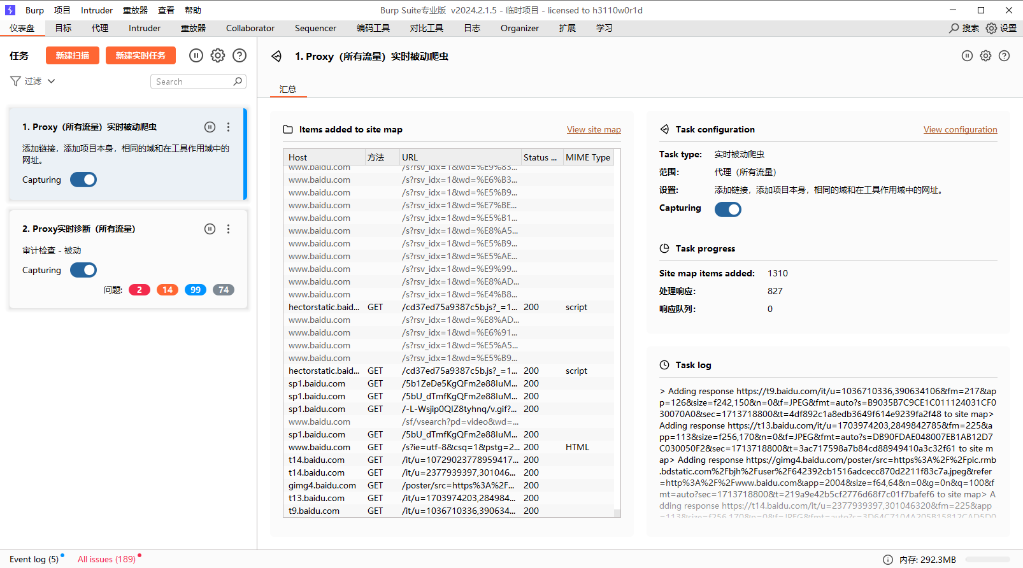Open details header help icon
Image resolution: width=1023 pixels, height=568 pixels.
[x=1004, y=56]
